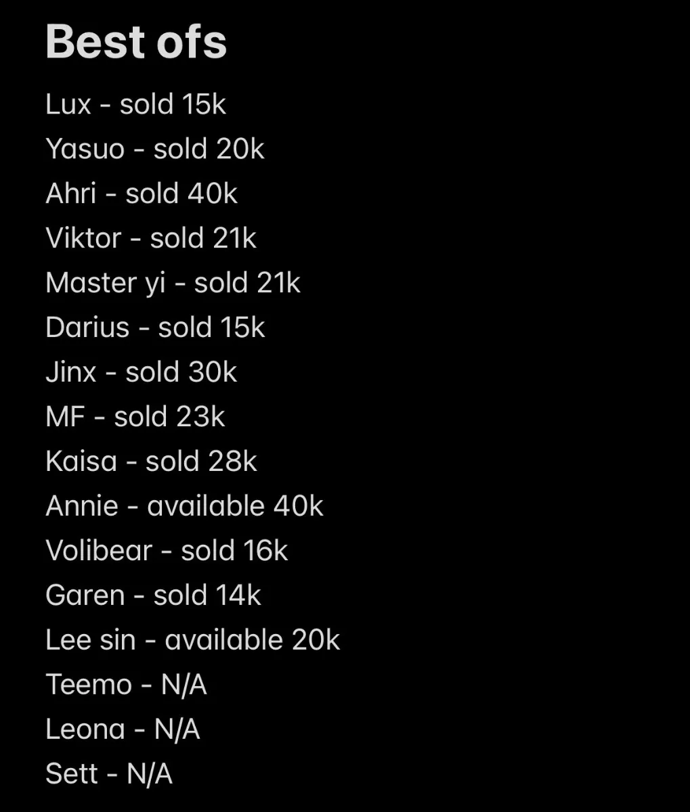The height and width of the screenshot is (812, 690).
Task: Tap the Kaisa sold 28k entry
Action: (x=151, y=461)
